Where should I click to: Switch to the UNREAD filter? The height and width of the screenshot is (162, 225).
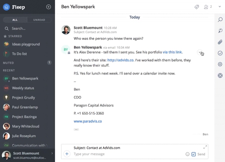(39, 20)
